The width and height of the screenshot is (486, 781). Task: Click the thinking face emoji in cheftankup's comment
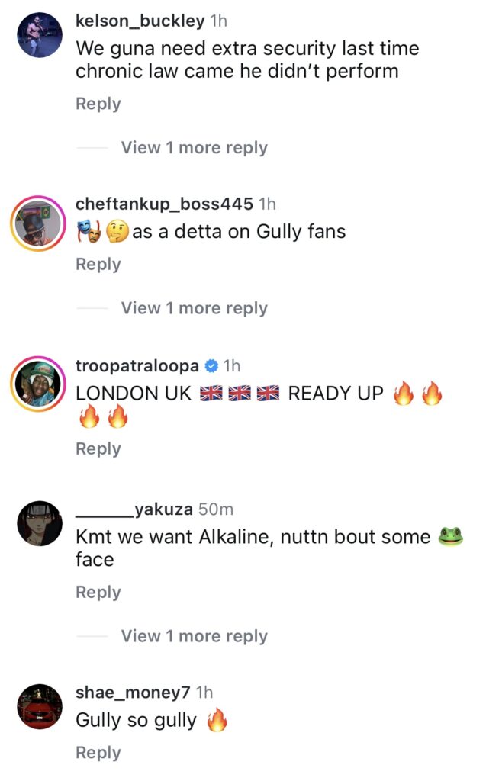point(117,232)
